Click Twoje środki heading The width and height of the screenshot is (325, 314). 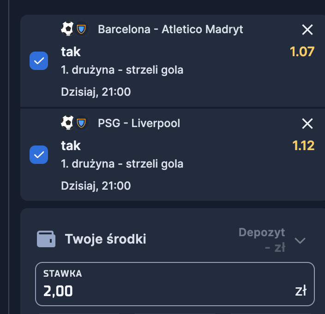pyautogui.click(x=105, y=239)
